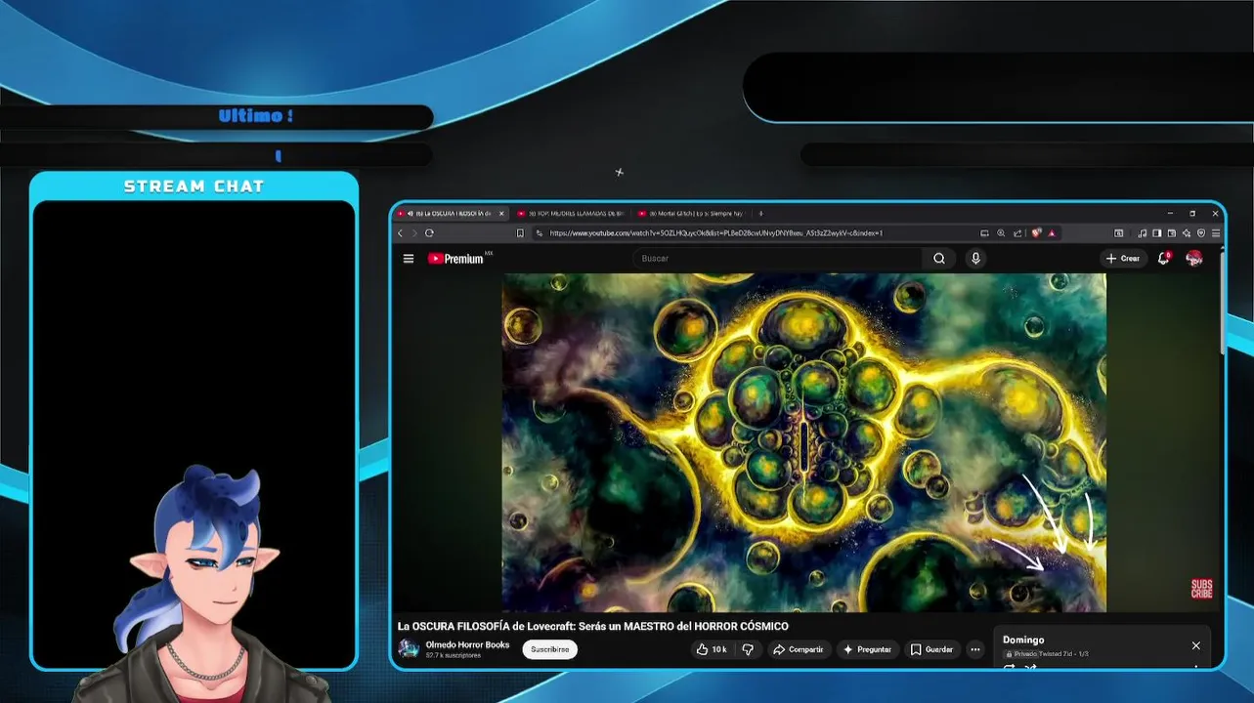Image resolution: width=1254 pixels, height=703 pixels.
Task: Reload the page with the refresh icon
Action: pos(429,233)
